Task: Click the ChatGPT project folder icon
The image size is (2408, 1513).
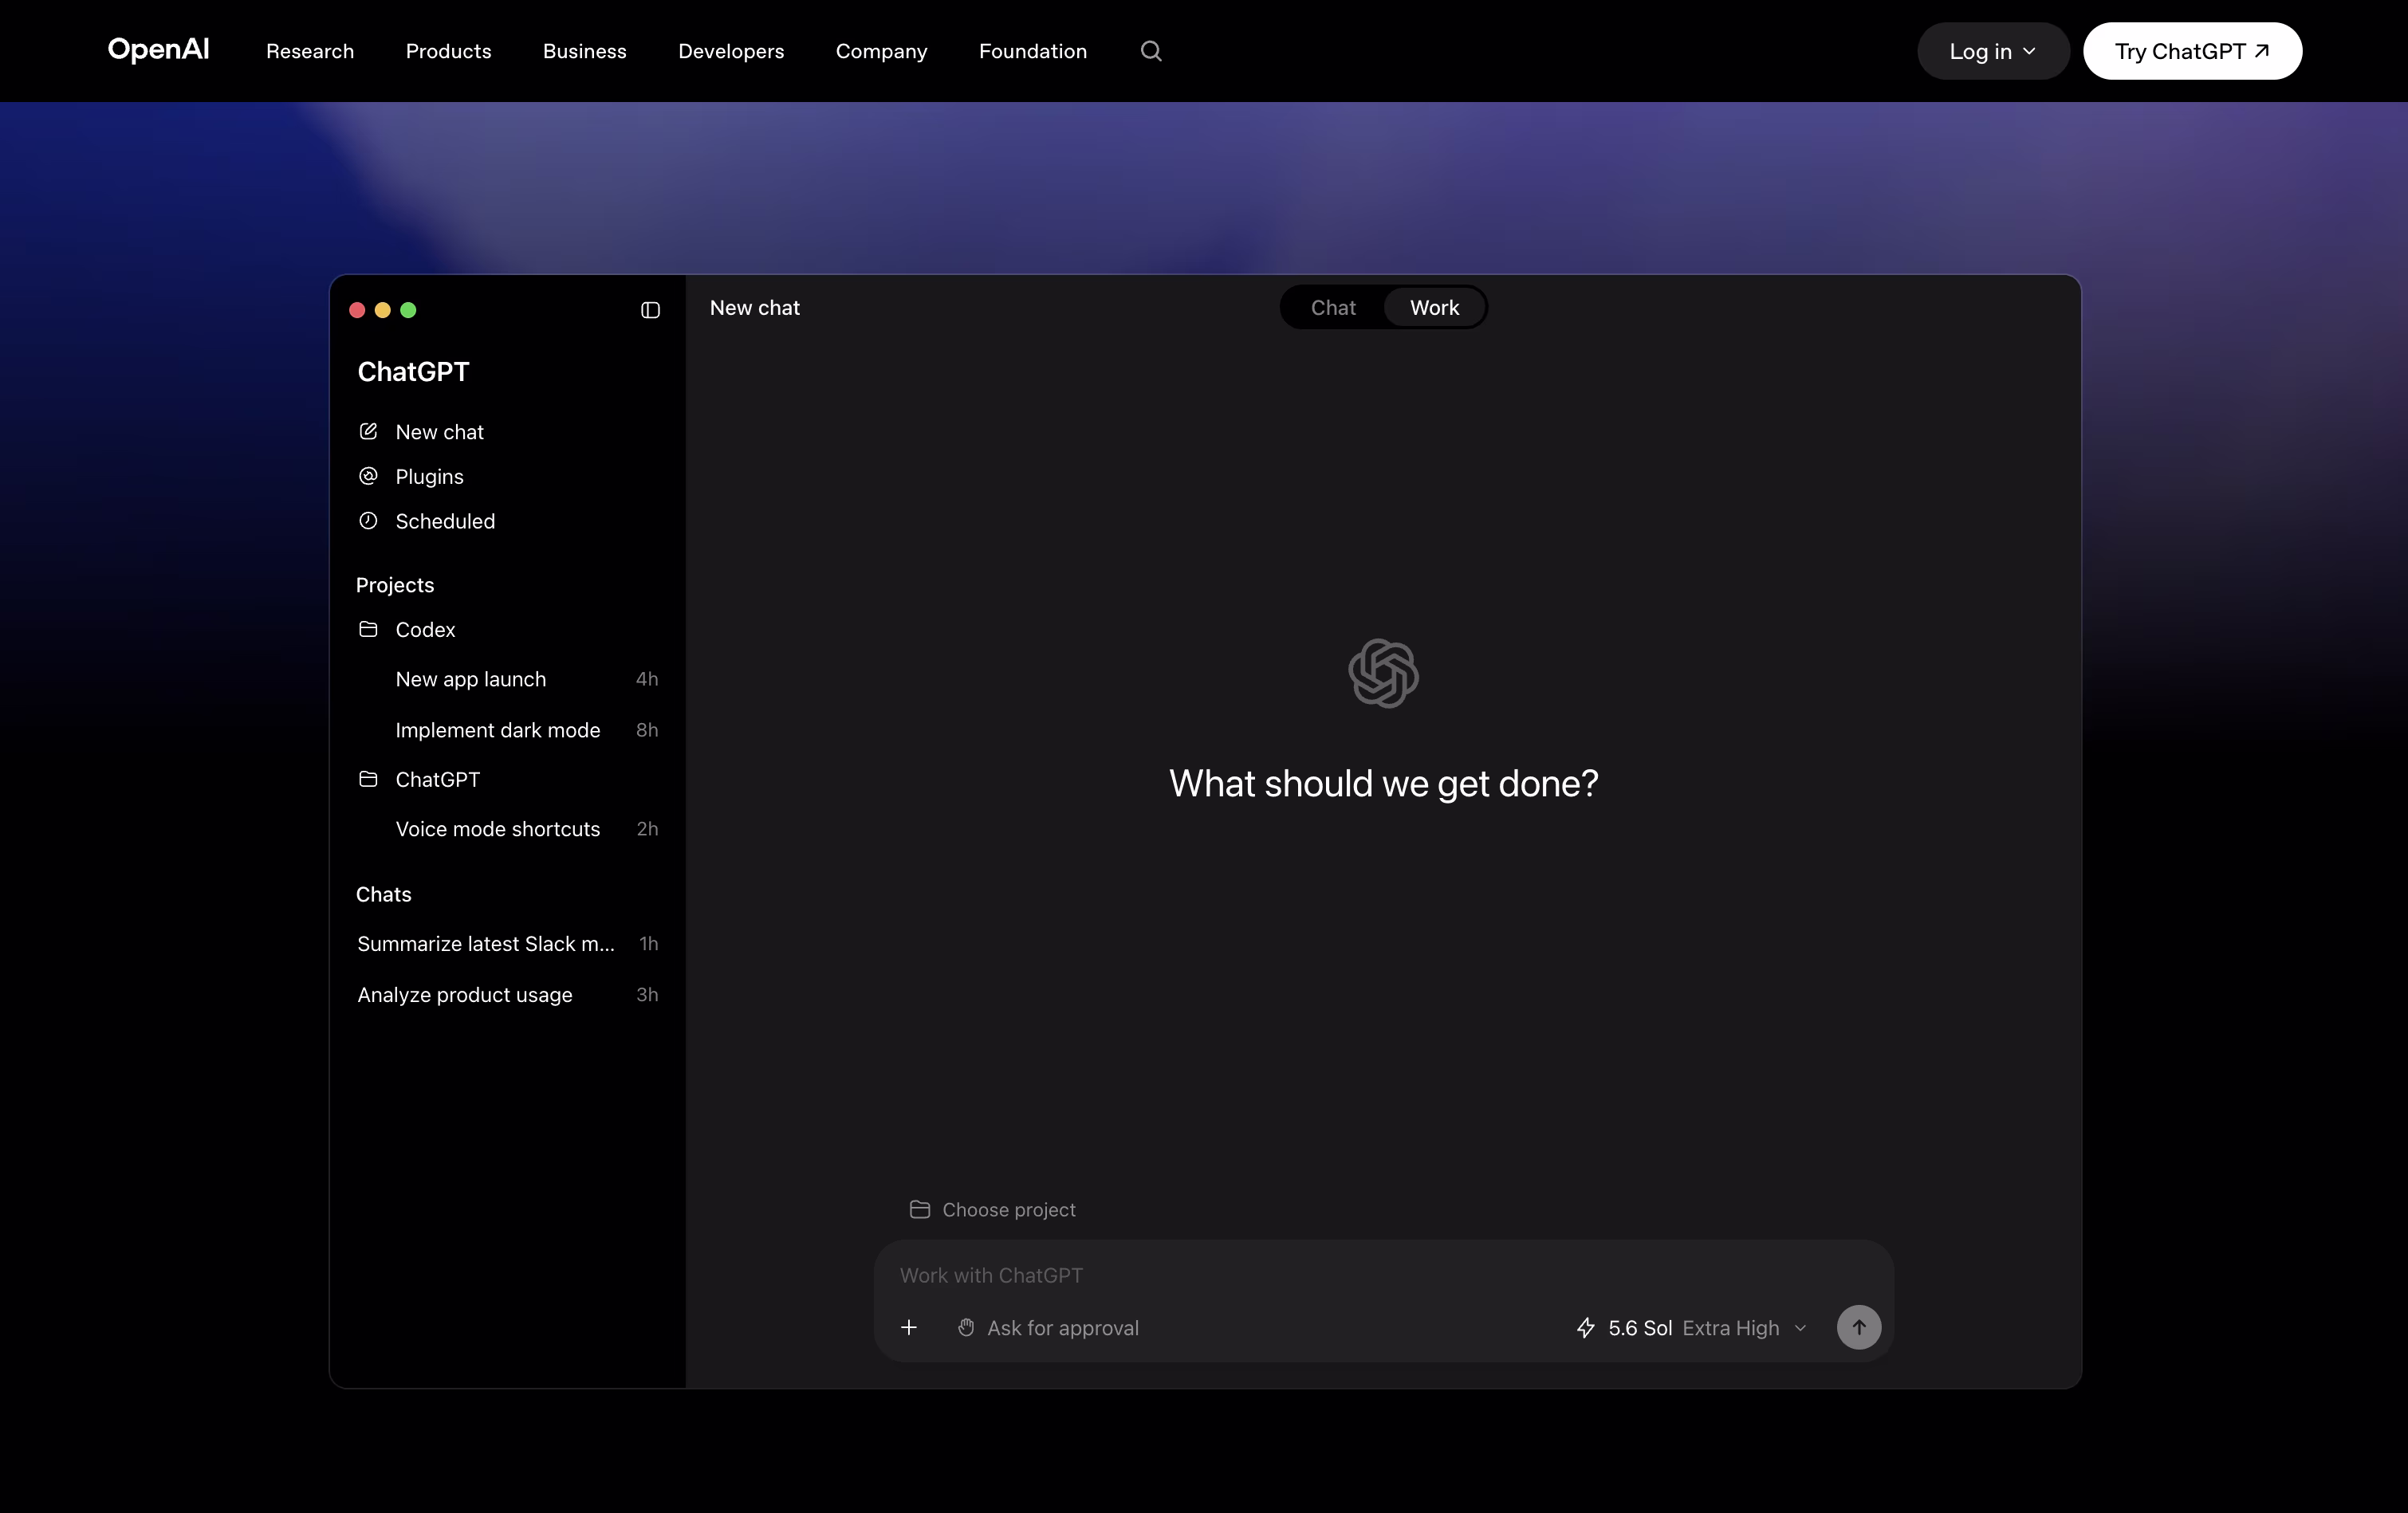Action: coord(368,779)
